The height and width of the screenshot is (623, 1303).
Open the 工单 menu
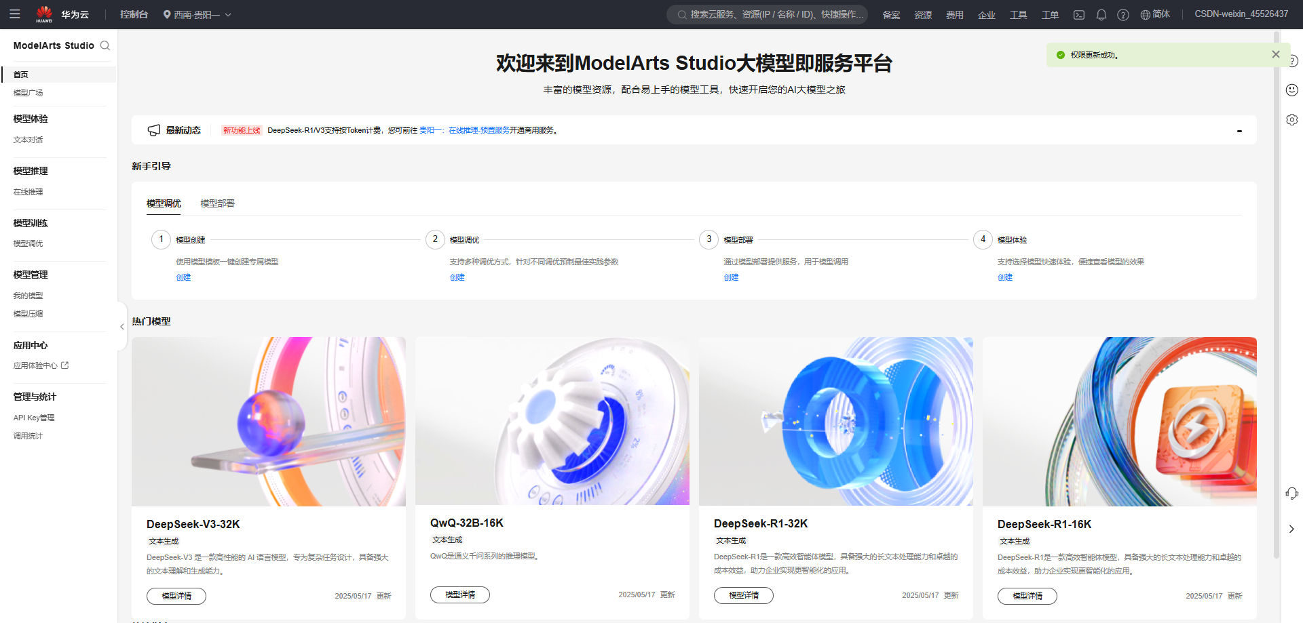point(1051,15)
